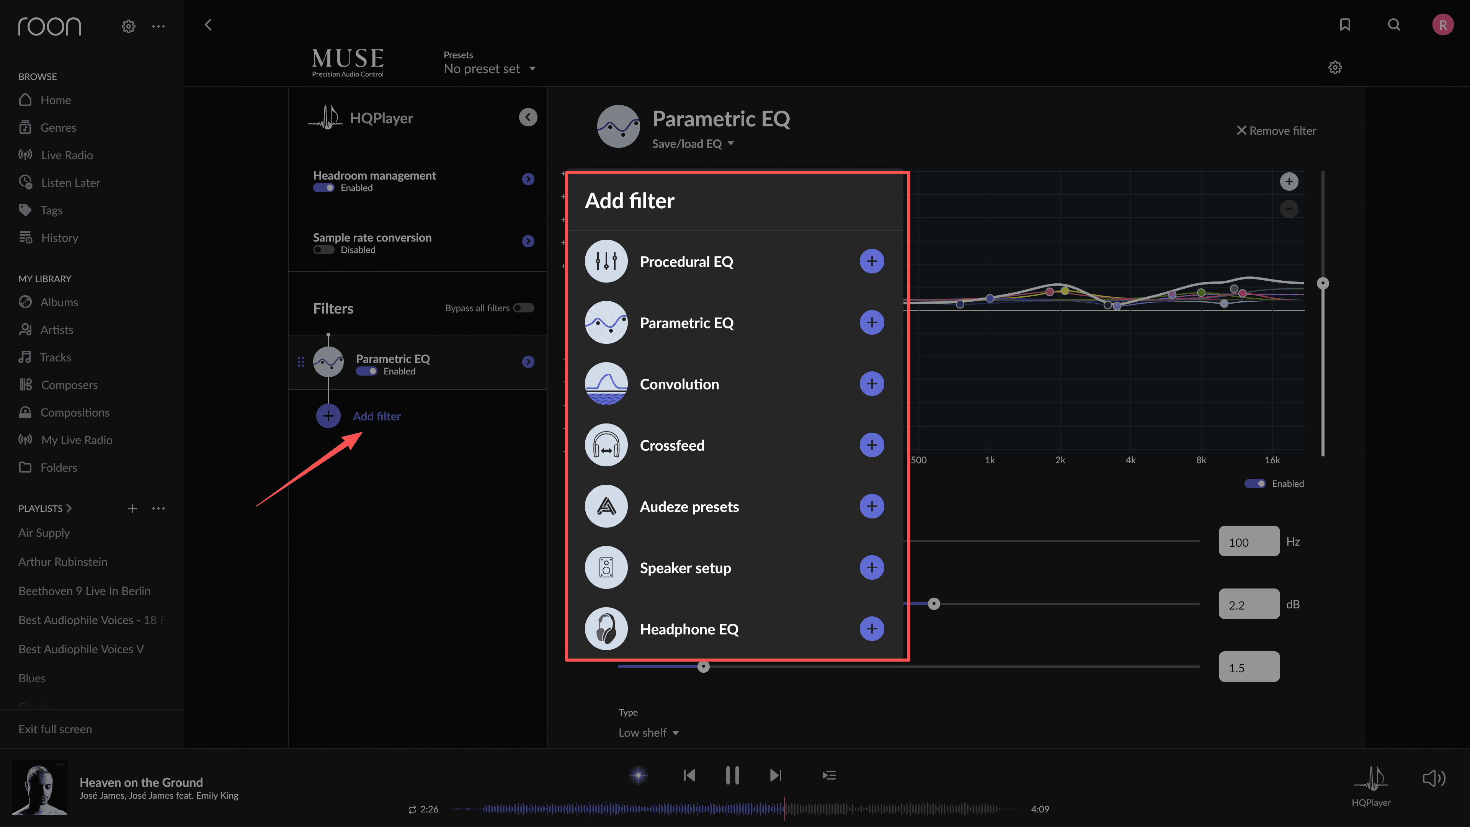Viewport: 1470px width, 827px height.
Task: Open the profile avatar R
Action: pos(1442,25)
